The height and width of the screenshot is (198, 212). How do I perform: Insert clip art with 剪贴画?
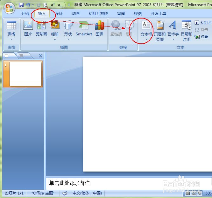[41, 28]
